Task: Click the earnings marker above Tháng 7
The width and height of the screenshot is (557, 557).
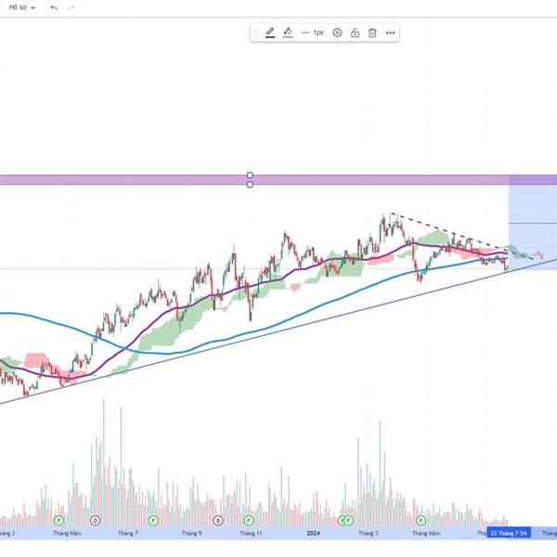Action: coord(153,521)
